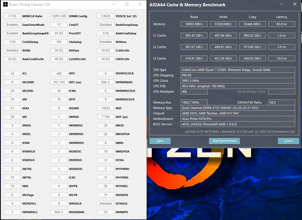Click the empty North Bridge Clock field
302x220 pixels.
(282, 92)
